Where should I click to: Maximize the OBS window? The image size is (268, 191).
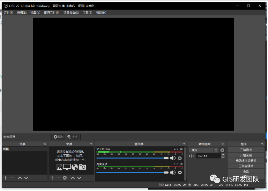click(248, 6)
